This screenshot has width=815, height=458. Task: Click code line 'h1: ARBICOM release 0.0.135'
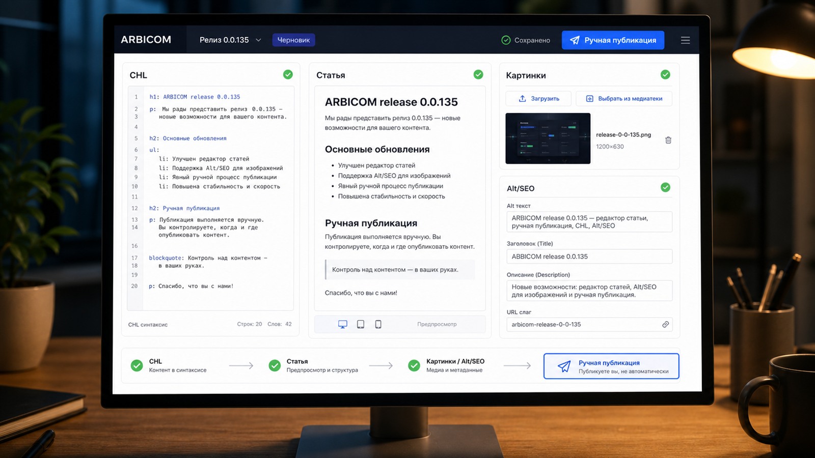point(195,97)
